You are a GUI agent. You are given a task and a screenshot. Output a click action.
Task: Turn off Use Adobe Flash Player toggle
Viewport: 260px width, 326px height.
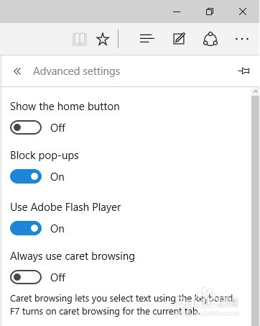pos(26,228)
